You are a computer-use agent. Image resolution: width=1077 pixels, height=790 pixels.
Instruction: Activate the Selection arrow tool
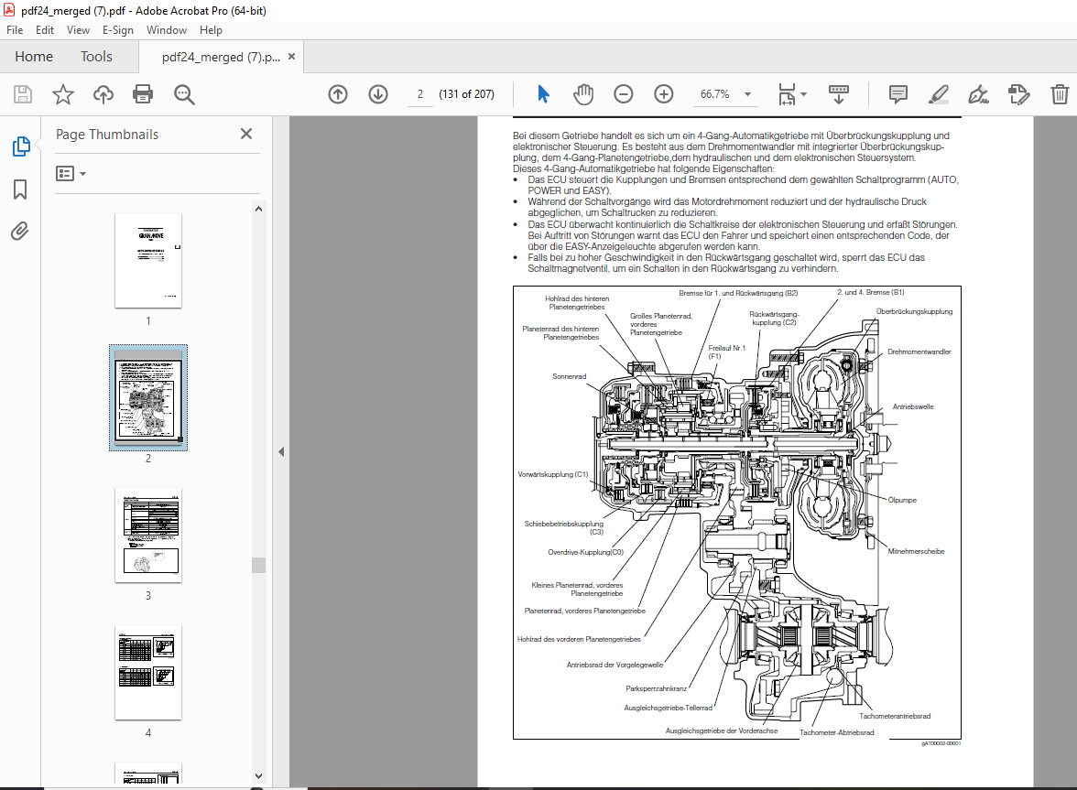coord(543,94)
